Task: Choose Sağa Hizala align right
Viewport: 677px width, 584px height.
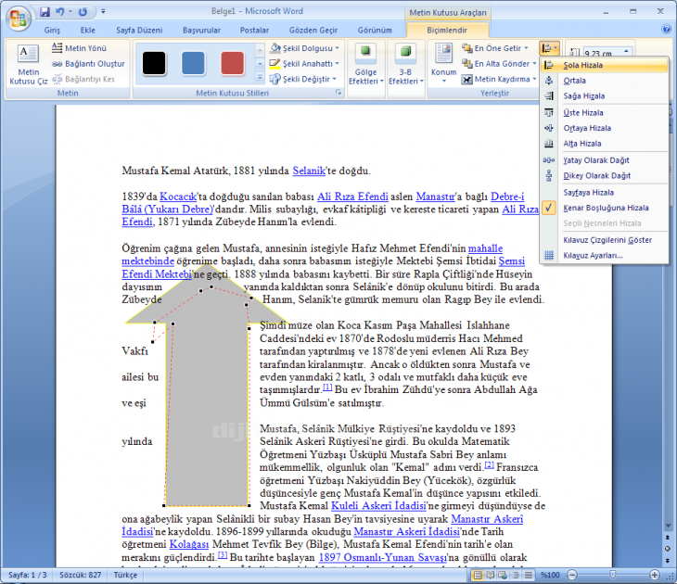Action: (x=605, y=96)
